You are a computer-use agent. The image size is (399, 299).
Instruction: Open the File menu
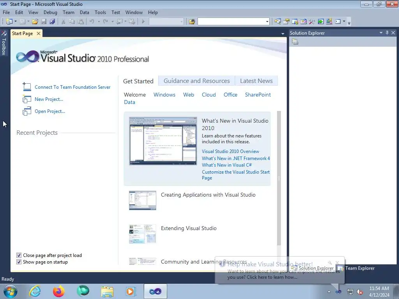click(6, 12)
